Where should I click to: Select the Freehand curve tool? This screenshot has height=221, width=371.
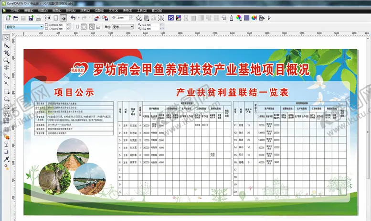coord(6,76)
